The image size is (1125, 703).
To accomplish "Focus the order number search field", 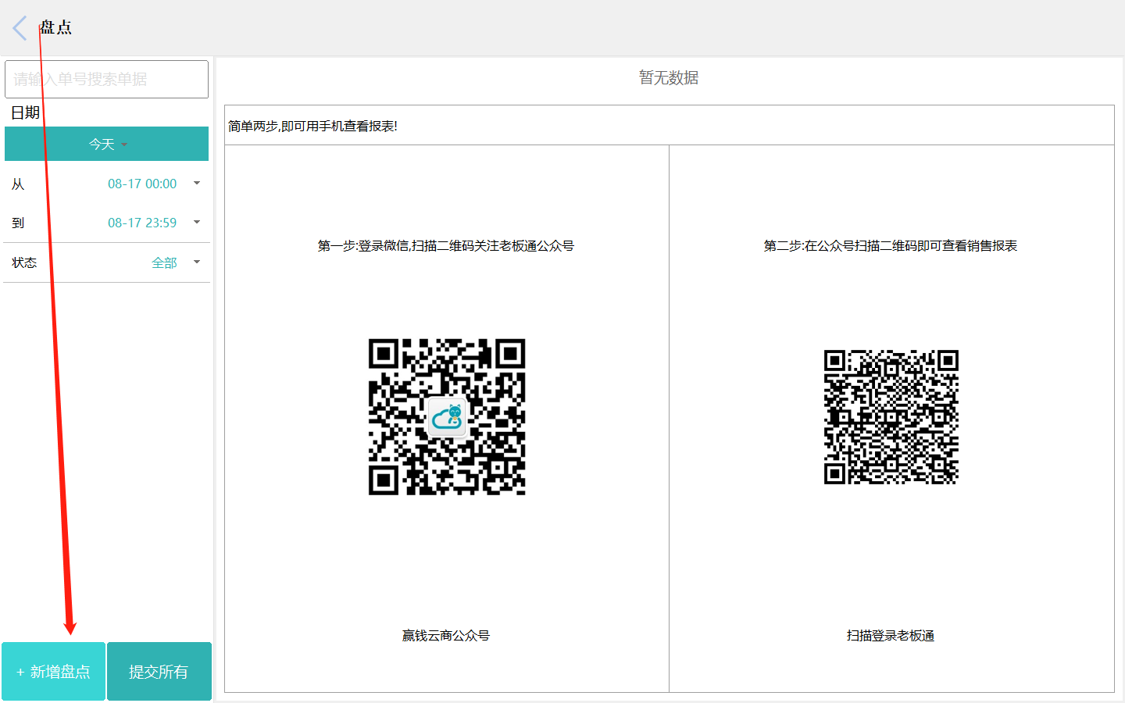I will [106, 79].
